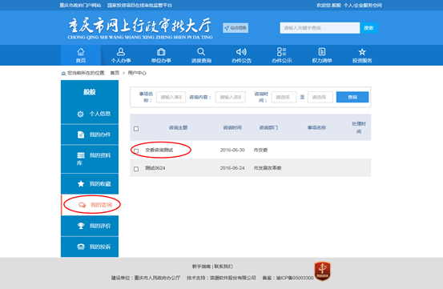Open 进度查询 magnifier icon tab
The height and width of the screenshot is (289, 443).
(201, 55)
